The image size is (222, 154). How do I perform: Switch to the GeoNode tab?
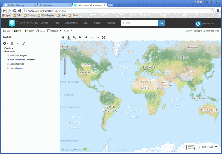pyautogui.click(x=55, y=5)
